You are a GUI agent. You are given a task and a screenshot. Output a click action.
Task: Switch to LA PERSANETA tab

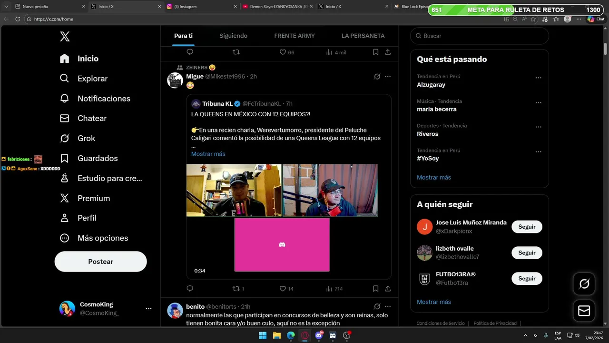[x=363, y=36]
